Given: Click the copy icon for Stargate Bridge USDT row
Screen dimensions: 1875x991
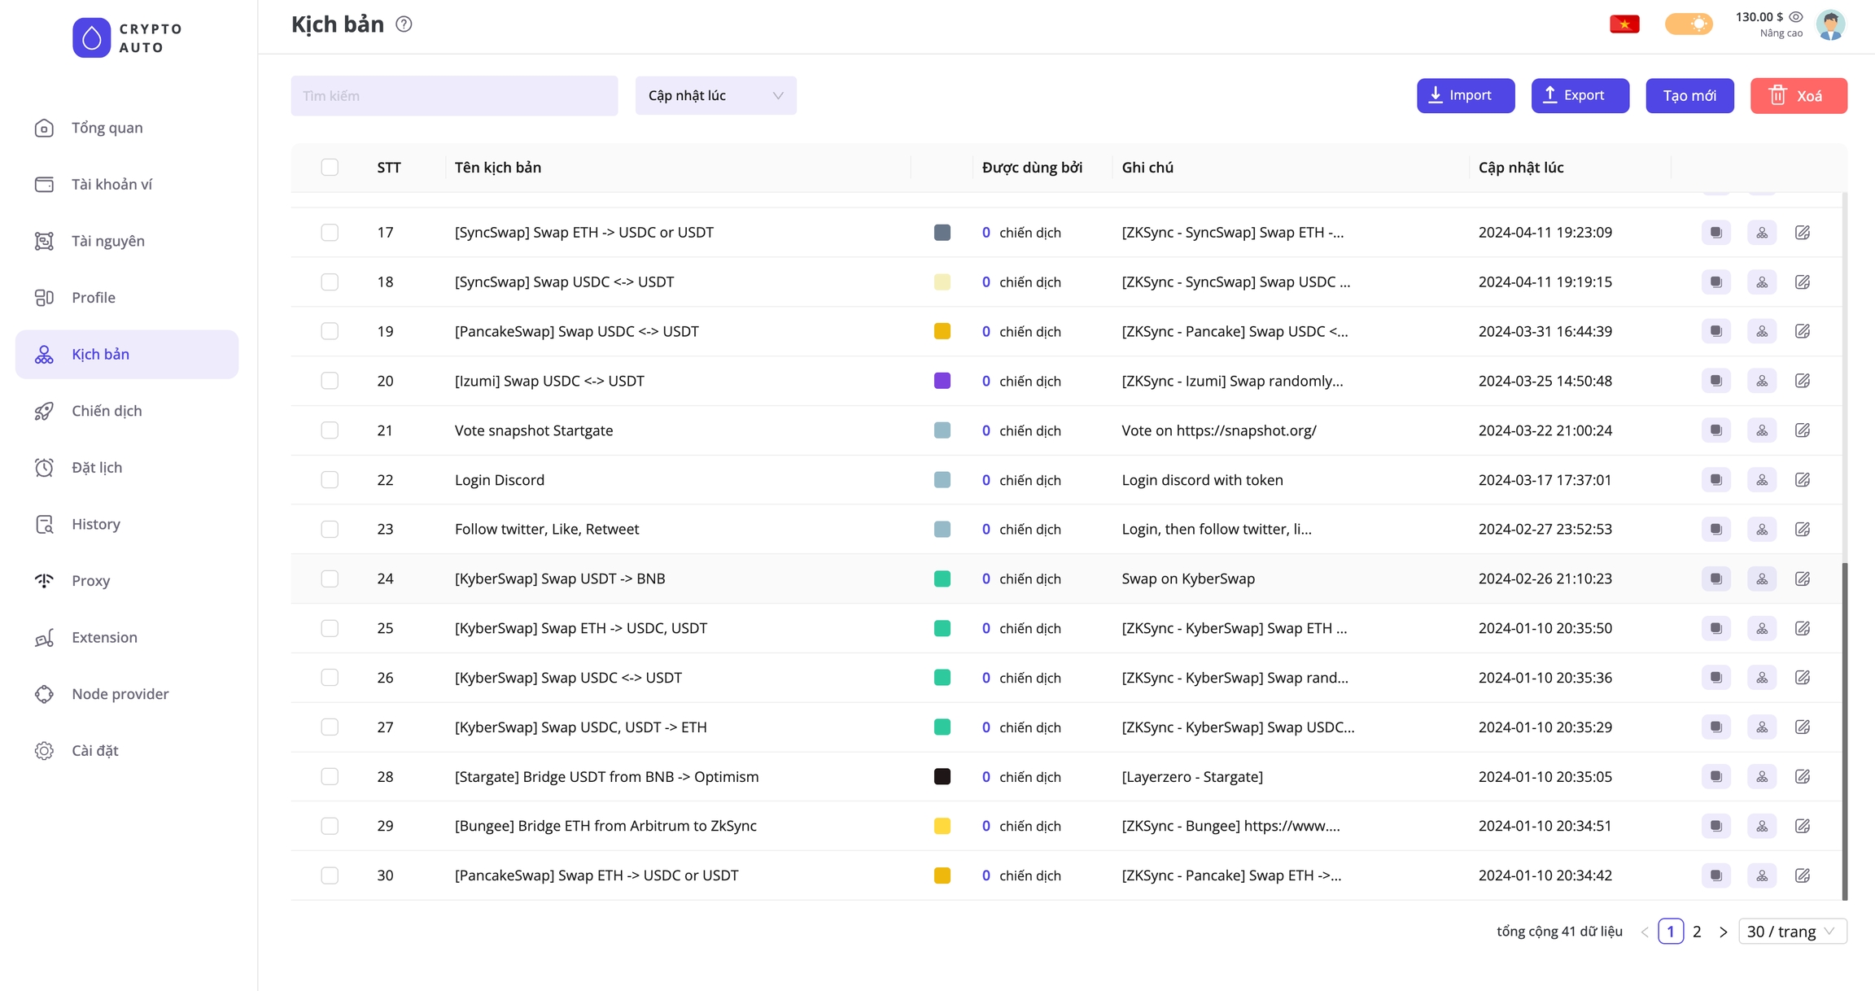Looking at the screenshot, I should [1715, 777].
